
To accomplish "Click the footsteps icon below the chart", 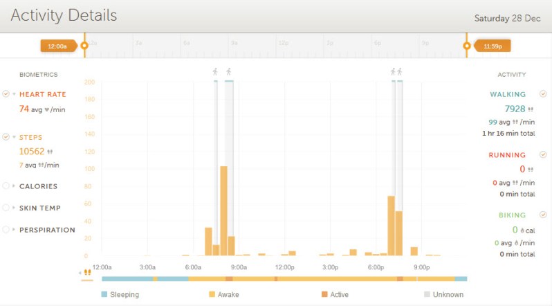I will (x=86, y=273).
